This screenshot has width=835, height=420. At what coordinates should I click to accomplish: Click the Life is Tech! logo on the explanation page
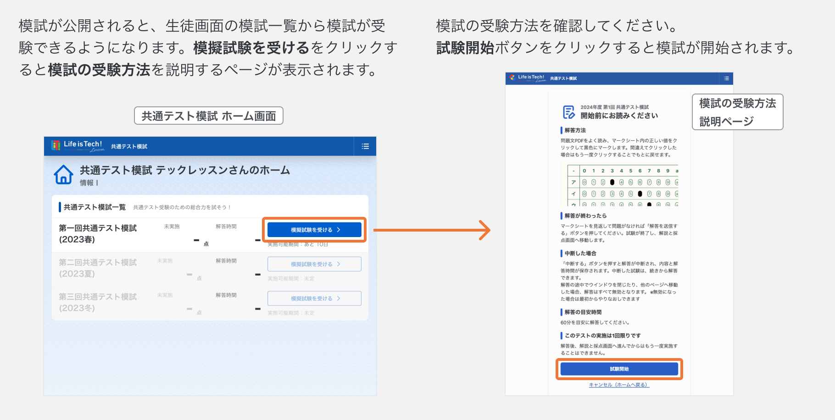tap(528, 78)
